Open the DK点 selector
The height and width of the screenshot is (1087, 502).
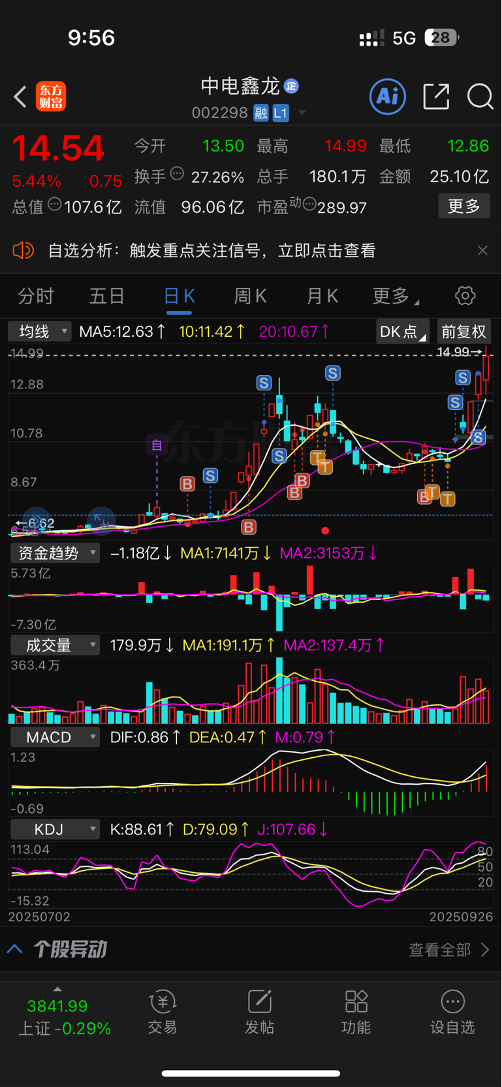pyautogui.click(x=403, y=332)
